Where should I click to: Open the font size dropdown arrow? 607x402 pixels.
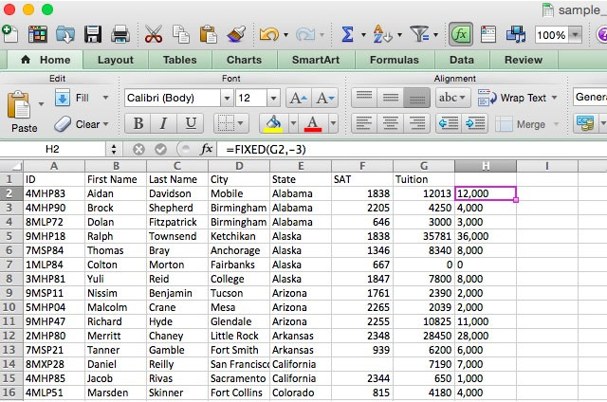coord(273,99)
